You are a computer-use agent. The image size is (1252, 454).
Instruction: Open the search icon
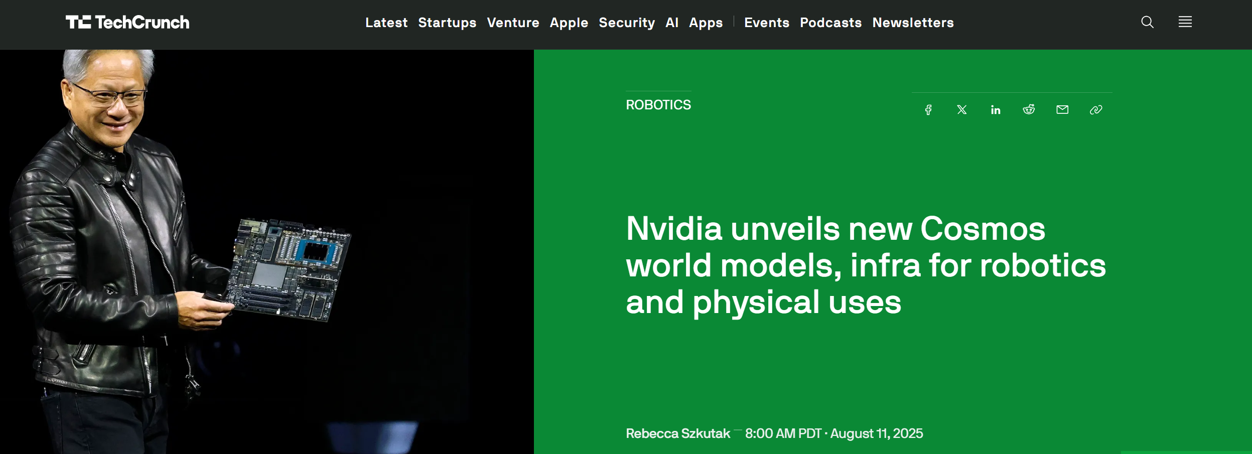(x=1147, y=22)
